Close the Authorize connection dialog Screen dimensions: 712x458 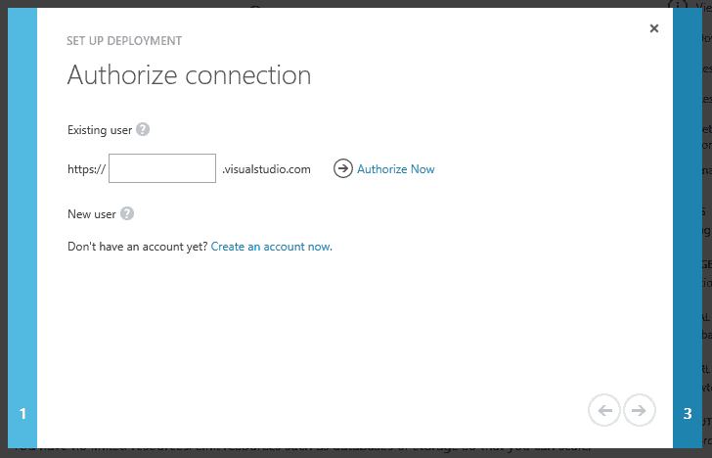(x=654, y=28)
